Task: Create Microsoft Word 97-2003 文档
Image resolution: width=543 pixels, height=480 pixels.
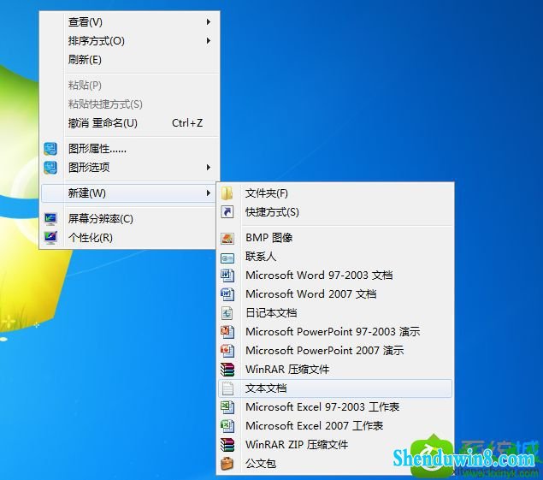Action: click(x=335, y=276)
